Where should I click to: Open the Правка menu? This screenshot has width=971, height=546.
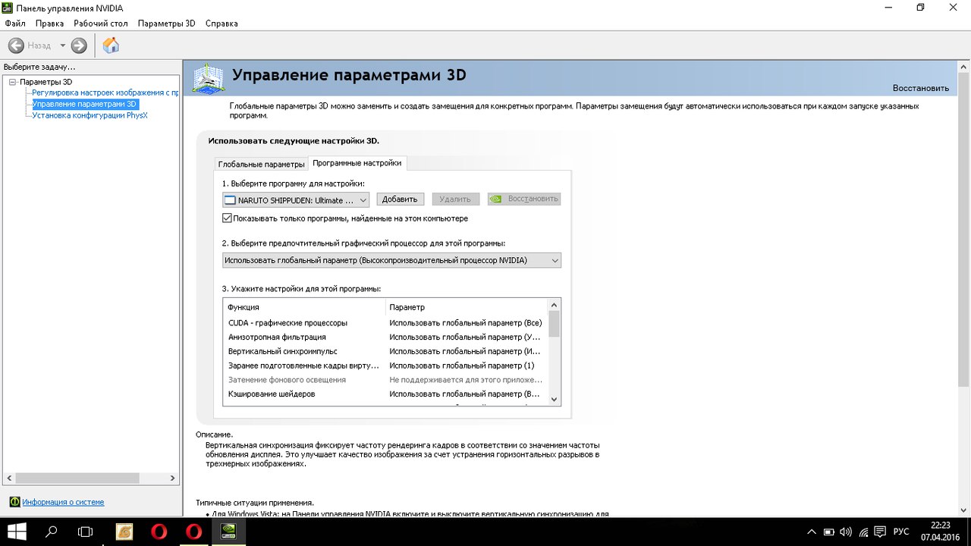tap(49, 24)
